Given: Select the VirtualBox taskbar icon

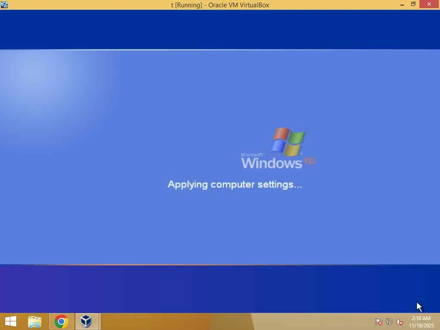Looking at the screenshot, I should click(86, 321).
